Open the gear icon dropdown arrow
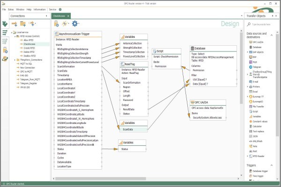 79,23
